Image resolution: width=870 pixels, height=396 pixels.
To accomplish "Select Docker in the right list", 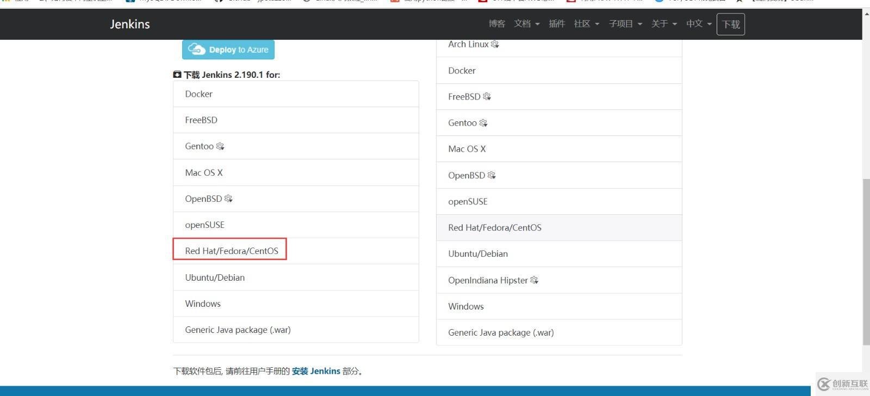I will (559, 71).
